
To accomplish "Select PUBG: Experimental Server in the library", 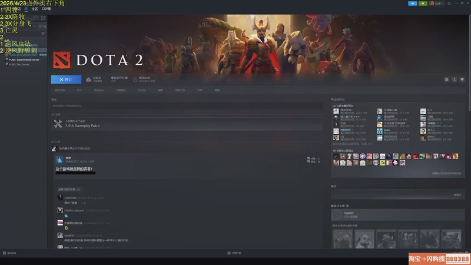I will point(24,60).
